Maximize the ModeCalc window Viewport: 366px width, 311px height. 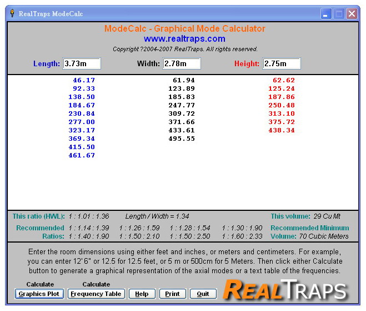point(339,14)
